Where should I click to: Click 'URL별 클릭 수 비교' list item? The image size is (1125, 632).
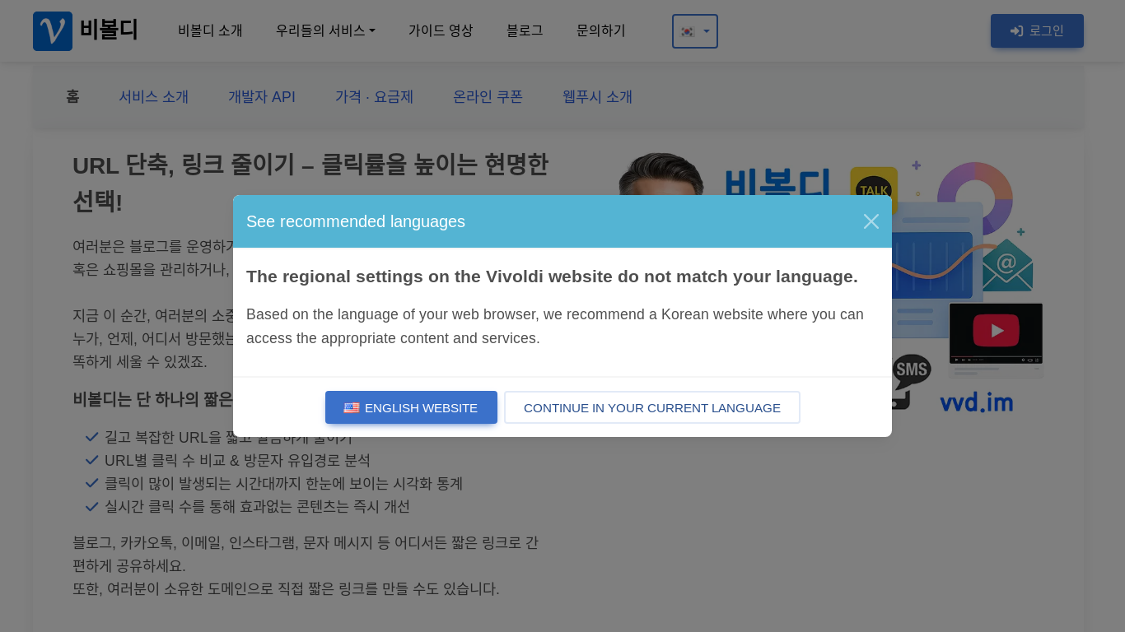click(237, 460)
